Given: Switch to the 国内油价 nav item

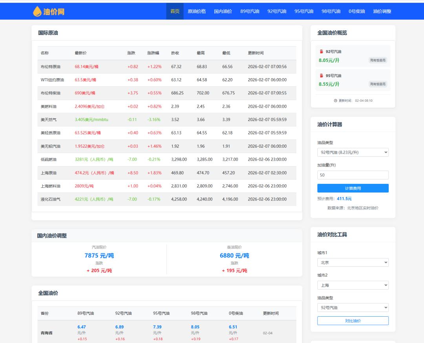Looking at the screenshot, I should (223, 11).
